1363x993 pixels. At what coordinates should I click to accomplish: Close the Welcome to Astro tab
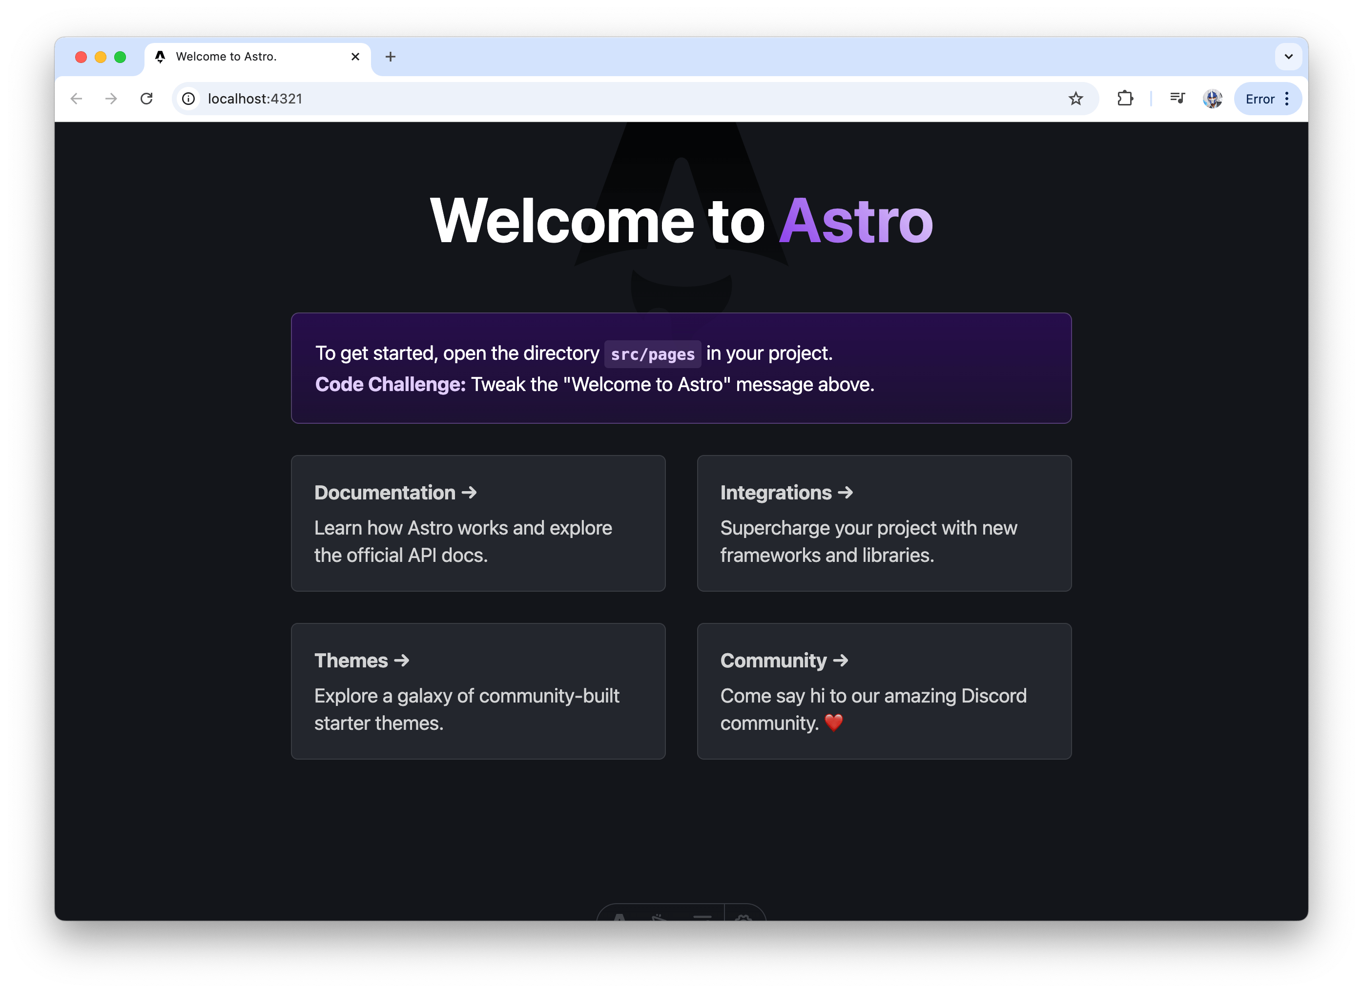point(355,57)
